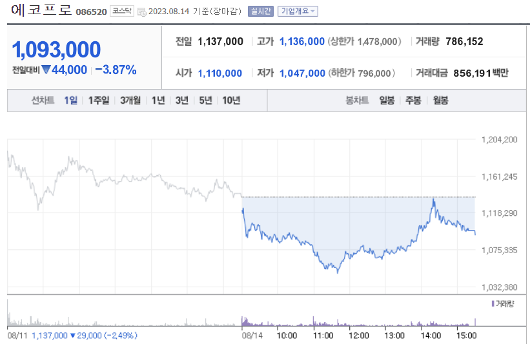Show the 3년 line chart
Viewport: 530px width, 344px height.
[182, 100]
